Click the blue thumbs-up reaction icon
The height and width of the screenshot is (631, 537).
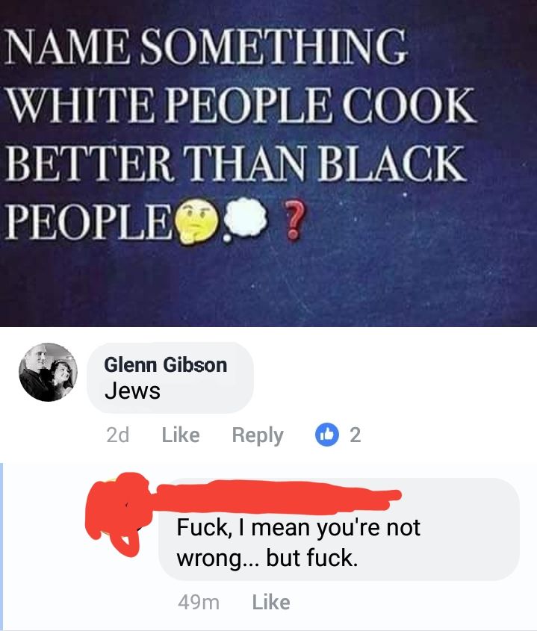pyautogui.click(x=327, y=435)
